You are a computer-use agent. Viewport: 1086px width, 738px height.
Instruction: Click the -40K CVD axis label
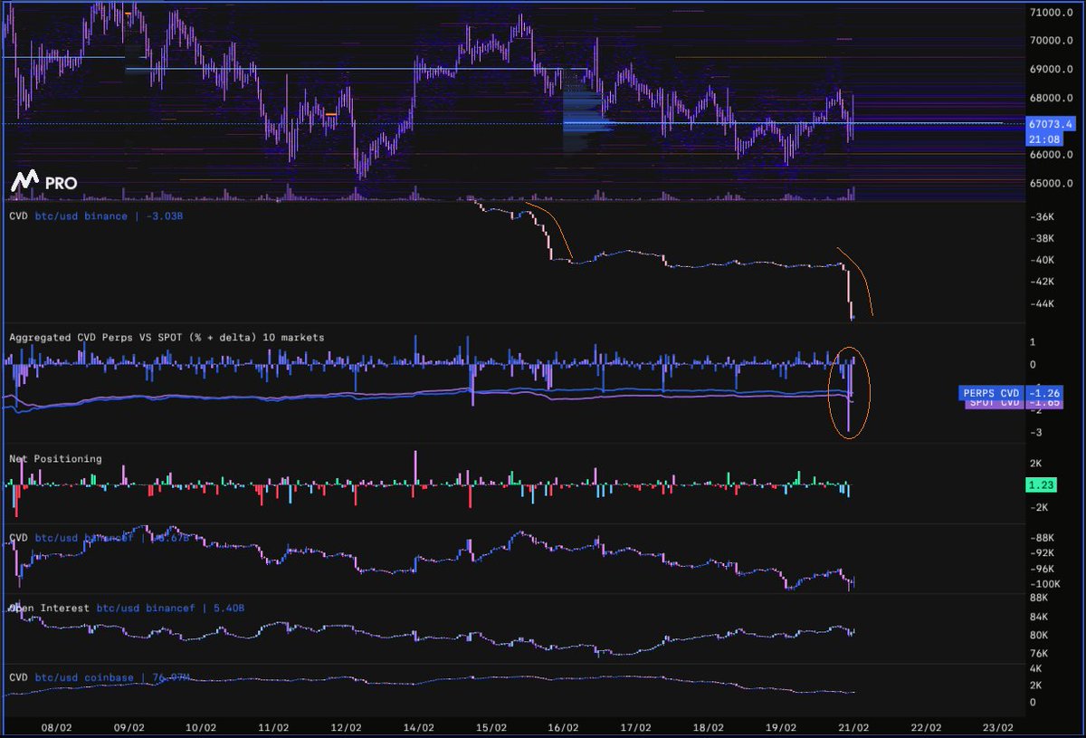coord(1042,261)
